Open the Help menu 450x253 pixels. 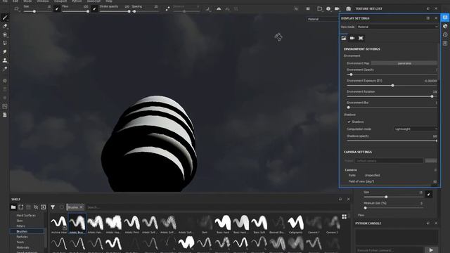point(109,1)
